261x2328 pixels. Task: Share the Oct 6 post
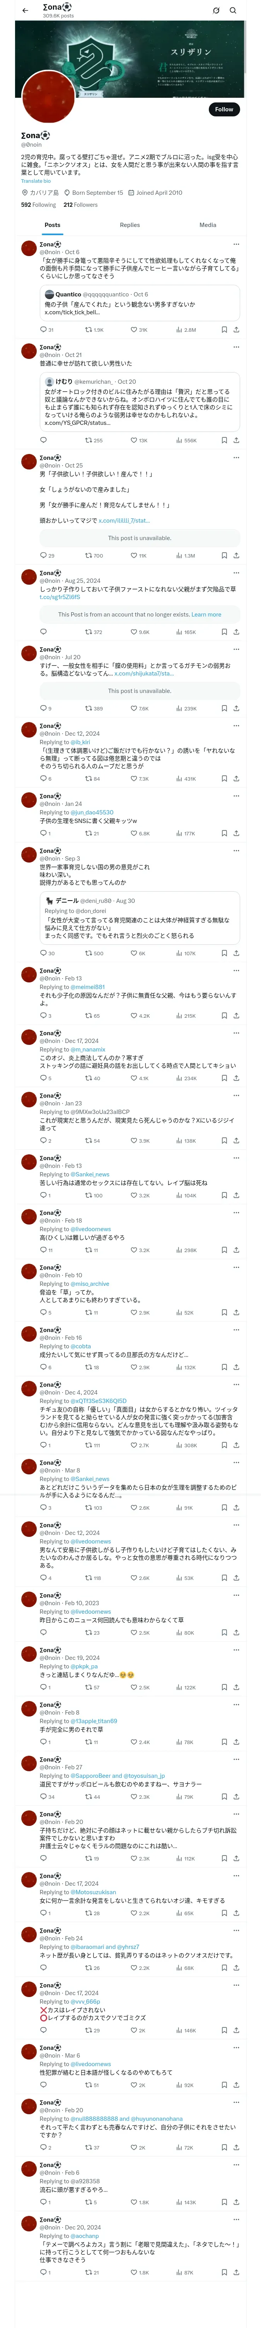click(236, 330)
